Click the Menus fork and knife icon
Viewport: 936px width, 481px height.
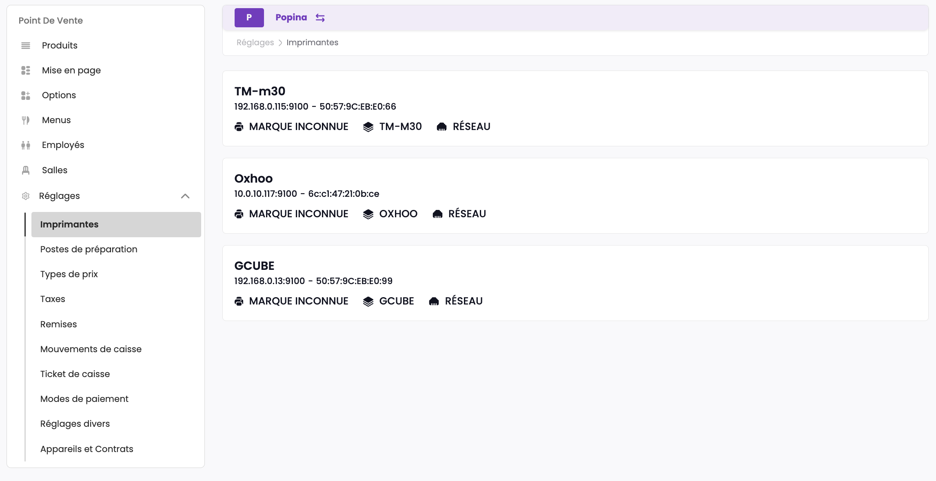pos(26,120)
